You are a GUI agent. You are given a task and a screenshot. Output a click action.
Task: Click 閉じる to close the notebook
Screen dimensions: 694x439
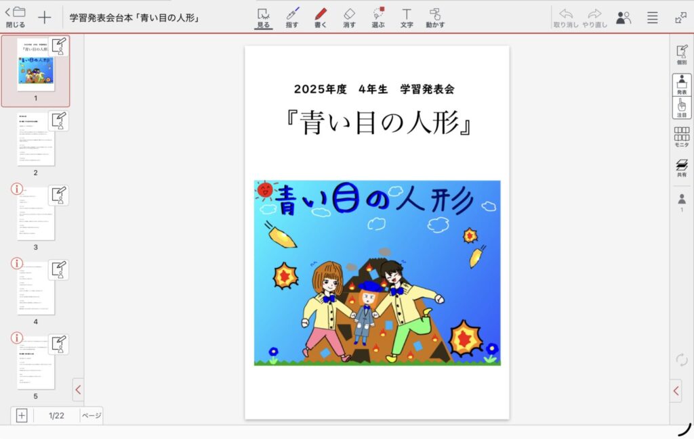[15, 18]
